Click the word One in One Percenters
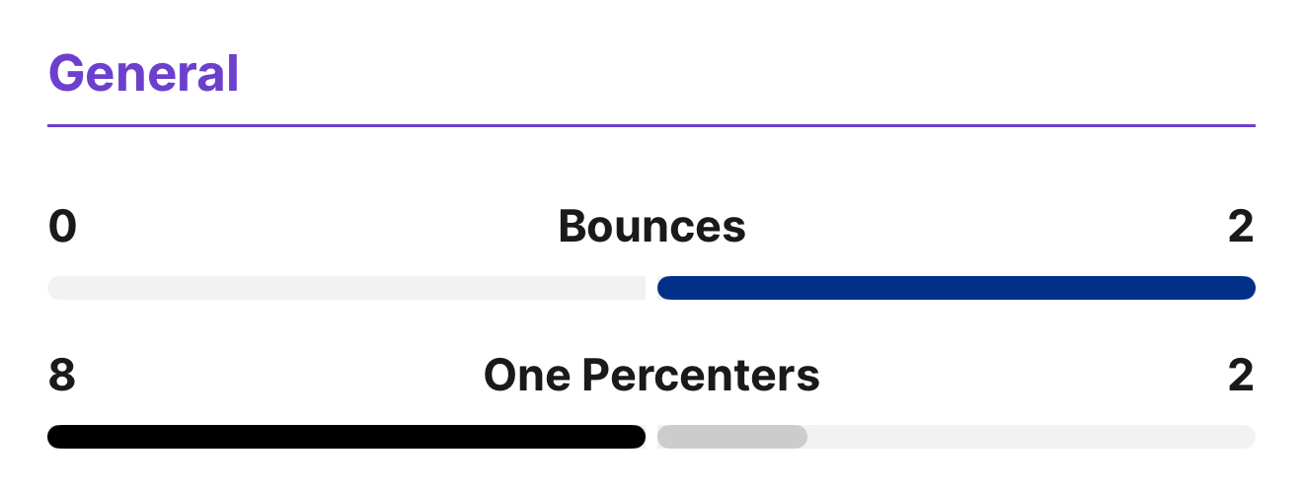The image size is (1303, 491). coord(526,376)
